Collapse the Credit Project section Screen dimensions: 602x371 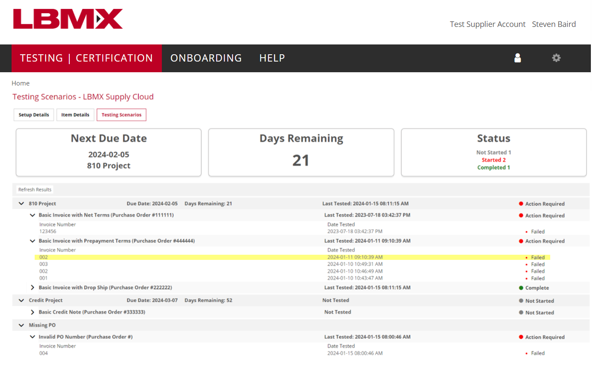coord(21,300)
